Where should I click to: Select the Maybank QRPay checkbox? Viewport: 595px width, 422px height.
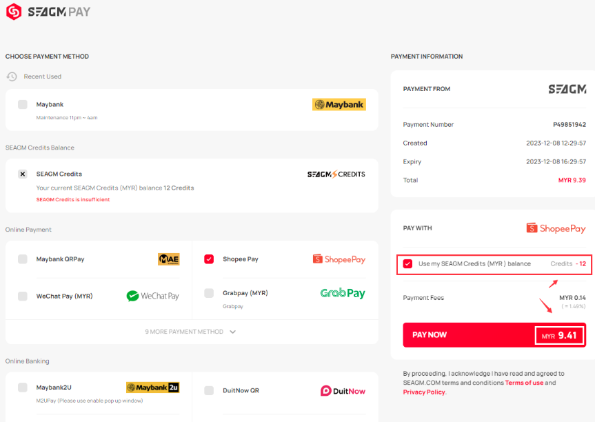tap(23, 259)
